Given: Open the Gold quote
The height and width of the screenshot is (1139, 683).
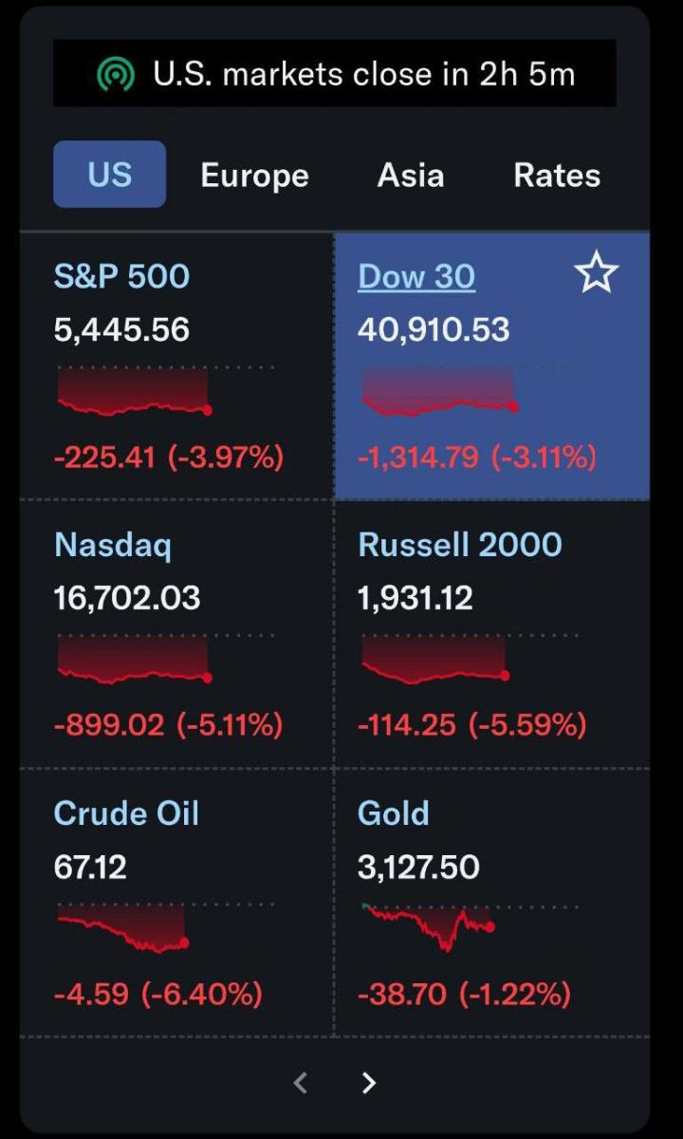Looking at the screenshot, I should tap(393, 813).
